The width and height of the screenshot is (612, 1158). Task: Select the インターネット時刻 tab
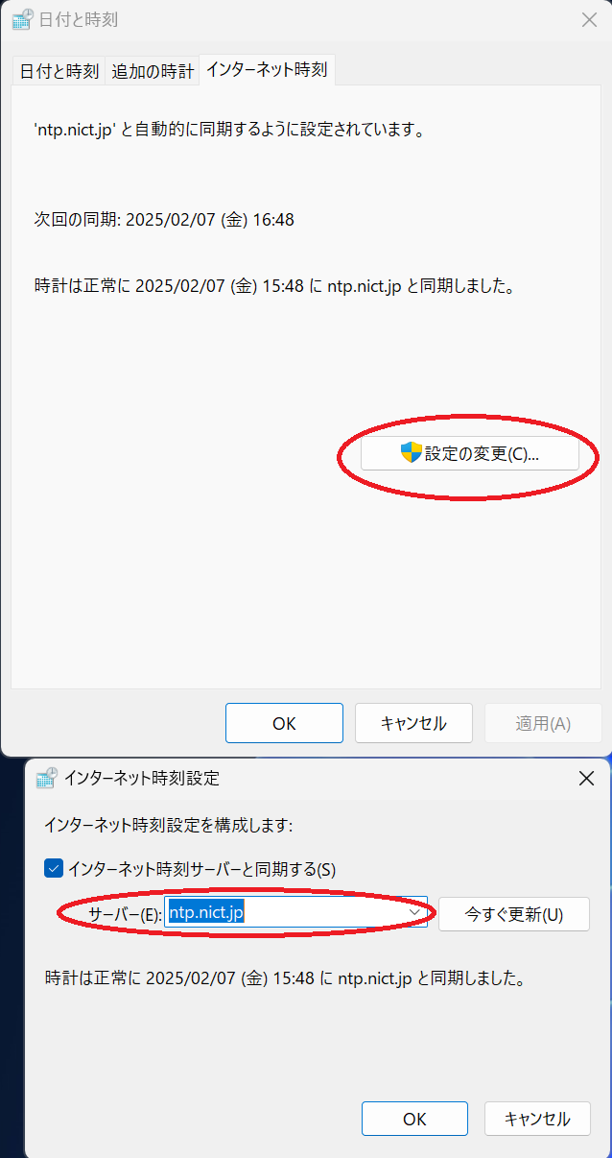click(x=267, y=70)
